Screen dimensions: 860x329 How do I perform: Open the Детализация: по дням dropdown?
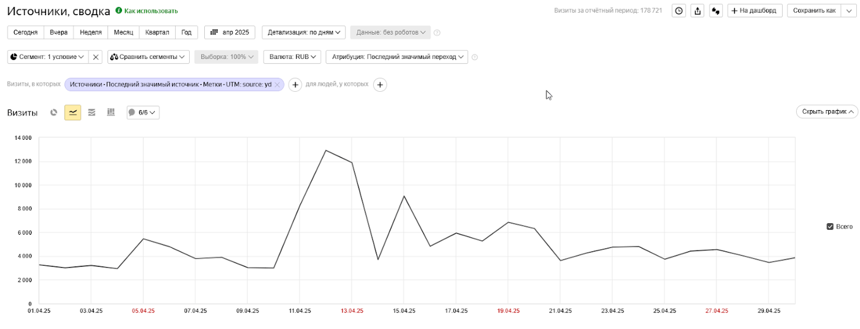click(x=304, y=32)
